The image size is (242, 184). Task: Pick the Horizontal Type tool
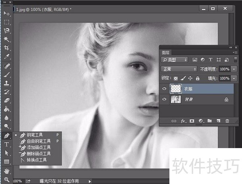[x=7, y=144]
